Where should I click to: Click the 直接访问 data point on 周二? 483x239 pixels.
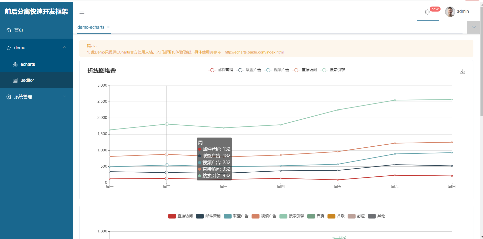click(167, 154)
